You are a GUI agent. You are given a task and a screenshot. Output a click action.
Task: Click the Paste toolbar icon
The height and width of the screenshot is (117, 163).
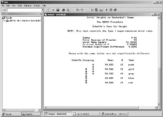[82, 10]
